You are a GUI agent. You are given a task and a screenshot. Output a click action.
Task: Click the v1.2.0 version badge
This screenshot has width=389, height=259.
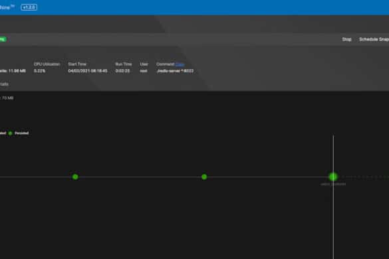tap(29, 7)
